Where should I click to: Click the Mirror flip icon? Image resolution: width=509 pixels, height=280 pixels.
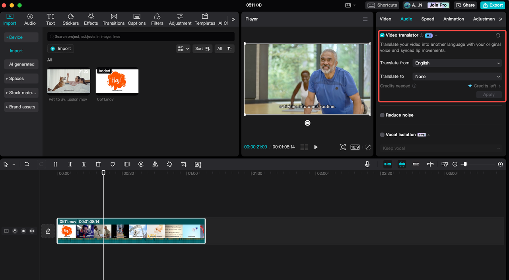click(x=155, y=164)
